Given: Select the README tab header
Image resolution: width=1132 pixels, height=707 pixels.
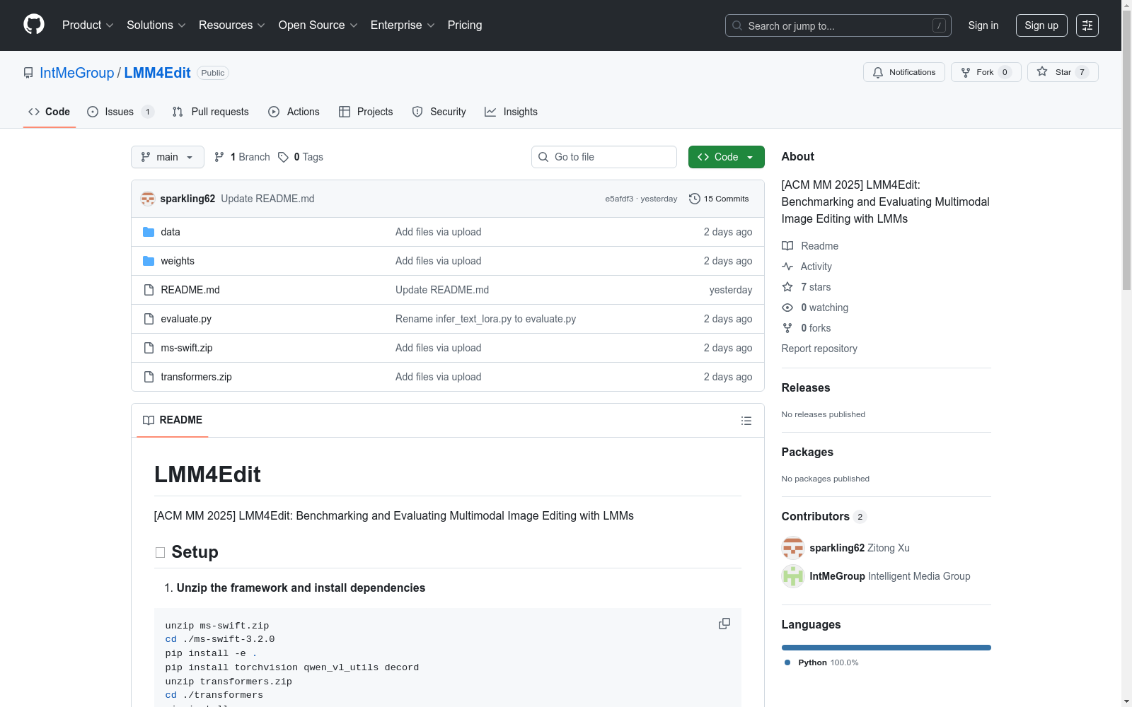Looking at the screenshot, I should (x=173, y=420).
